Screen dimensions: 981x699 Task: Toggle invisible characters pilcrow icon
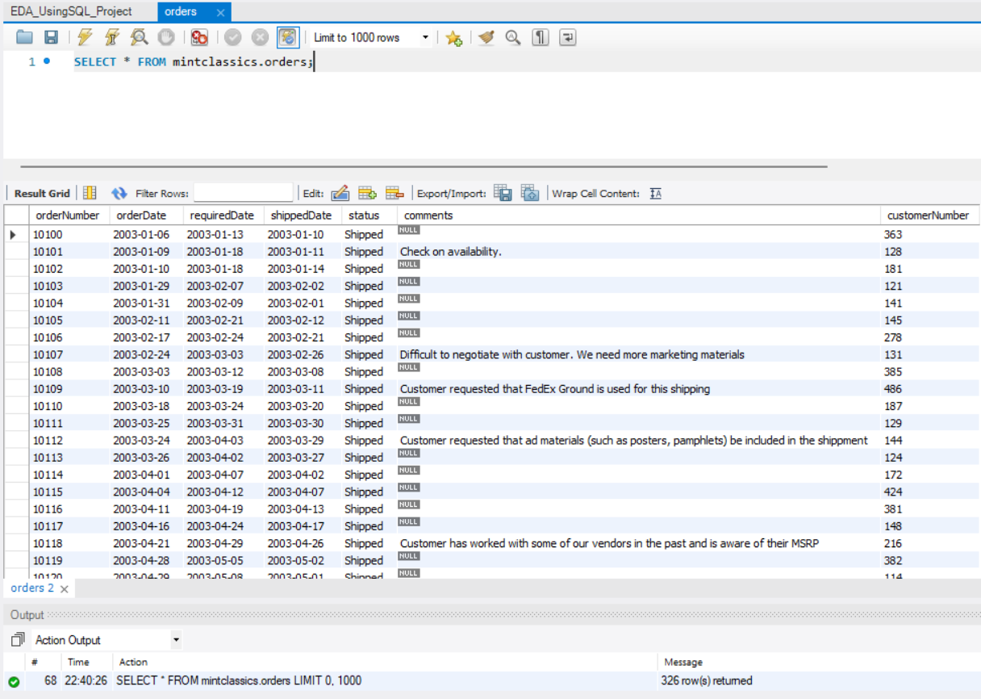[541, 37]
